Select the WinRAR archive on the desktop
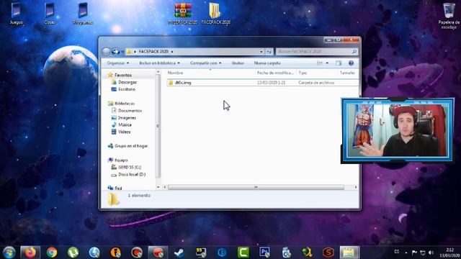461x259 pixels. [183, 13]
